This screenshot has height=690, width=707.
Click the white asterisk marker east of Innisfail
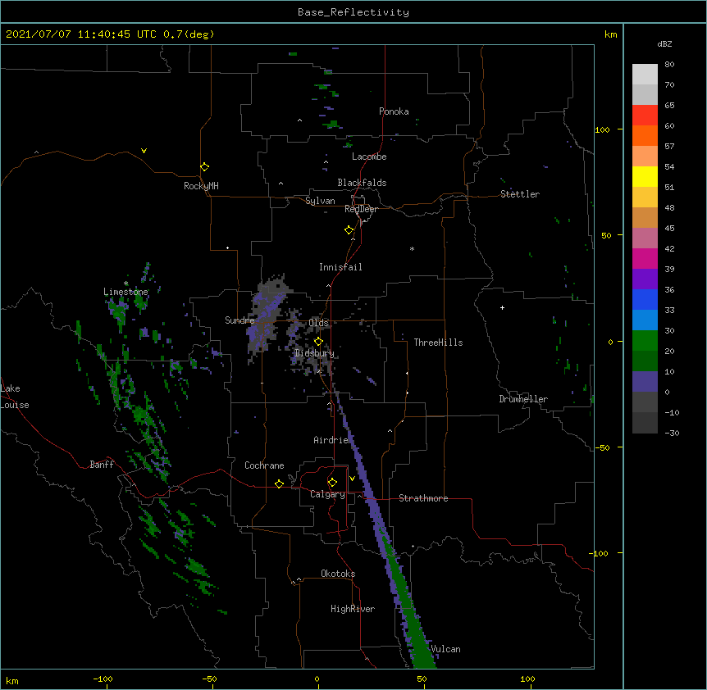412,248
